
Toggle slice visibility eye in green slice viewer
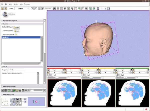pos(120,75)
